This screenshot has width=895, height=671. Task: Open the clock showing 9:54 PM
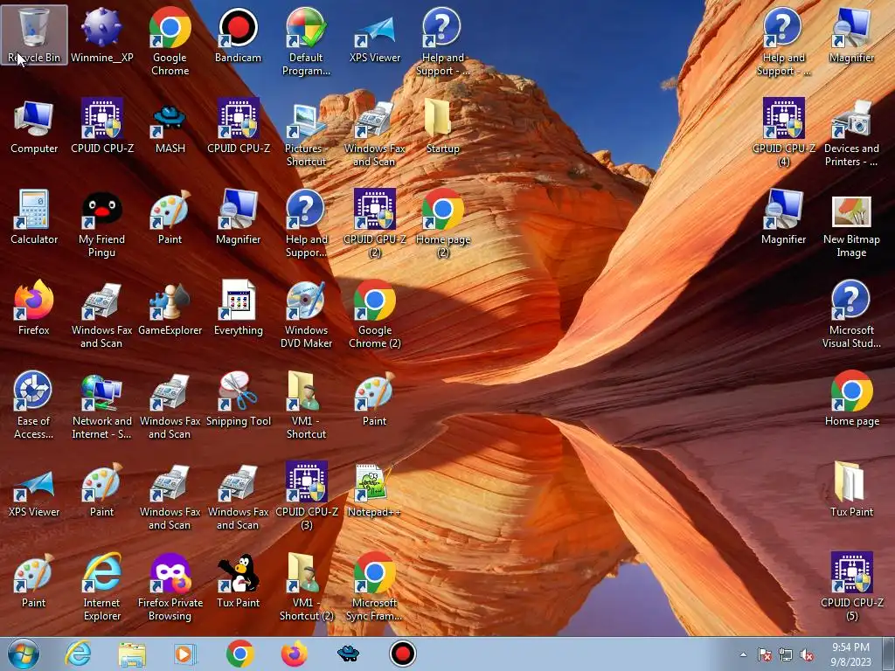pos(850,654)
